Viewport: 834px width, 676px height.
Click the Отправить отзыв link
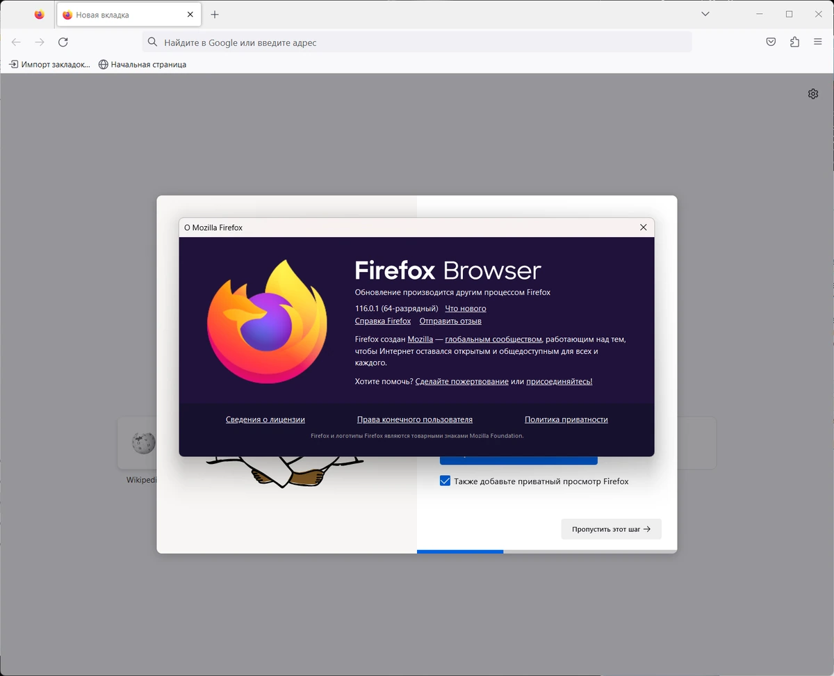450,321
